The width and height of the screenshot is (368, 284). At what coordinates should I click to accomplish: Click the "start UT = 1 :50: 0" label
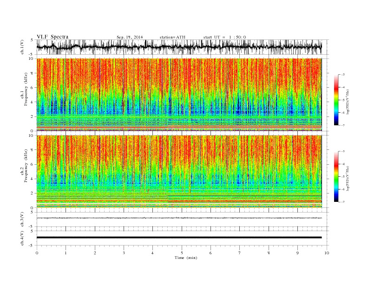[x=224, y=37]
